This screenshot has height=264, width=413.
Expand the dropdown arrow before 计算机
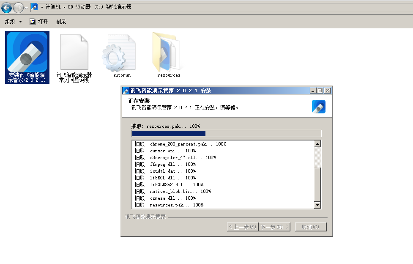(x=42, y=7)
